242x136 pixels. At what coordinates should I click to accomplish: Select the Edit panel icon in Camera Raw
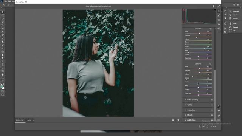(x=219, y=11)
